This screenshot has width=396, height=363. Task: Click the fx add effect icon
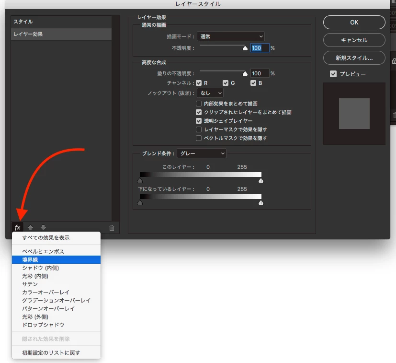[17, 227]
